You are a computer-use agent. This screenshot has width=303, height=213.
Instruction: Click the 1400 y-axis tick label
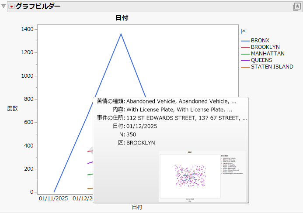coord(27,29)
